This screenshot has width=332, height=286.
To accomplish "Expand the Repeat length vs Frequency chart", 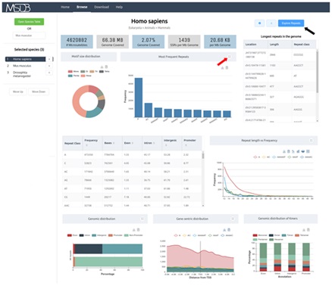I will pos(312,141).
